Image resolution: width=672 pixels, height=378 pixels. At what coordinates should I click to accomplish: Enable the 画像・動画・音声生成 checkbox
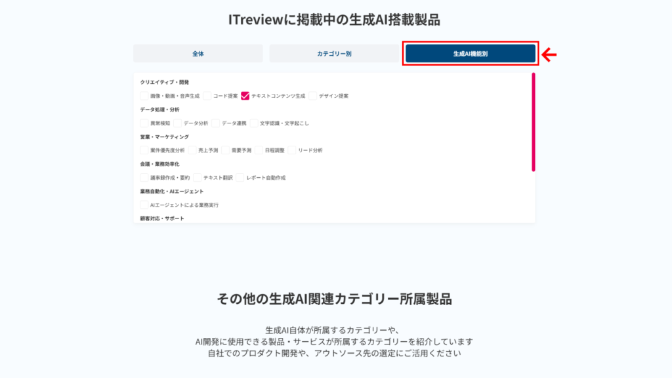tap(144, 96)
